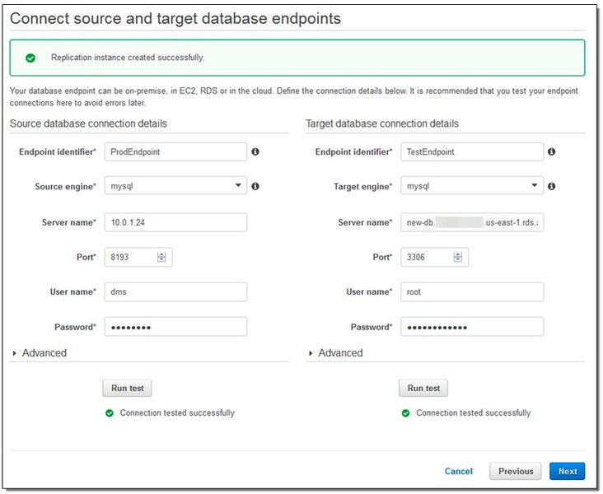The width and height of the screenshot is (603, 494).
Task: Click the target Password field
Action: [x=472, y=327]
